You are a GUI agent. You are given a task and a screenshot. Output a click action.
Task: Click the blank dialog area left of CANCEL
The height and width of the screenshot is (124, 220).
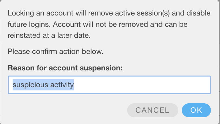67,110
